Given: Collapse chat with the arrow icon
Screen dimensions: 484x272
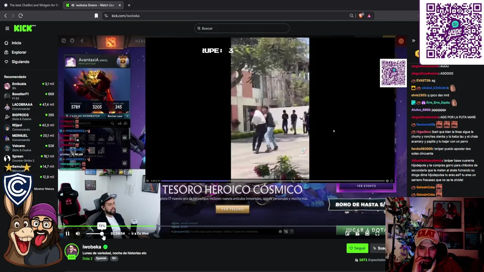Looking at the screenshot, I should coord(413,41).
